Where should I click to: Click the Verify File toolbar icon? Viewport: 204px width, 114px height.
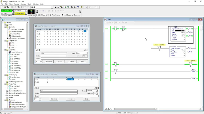[65, 7]
